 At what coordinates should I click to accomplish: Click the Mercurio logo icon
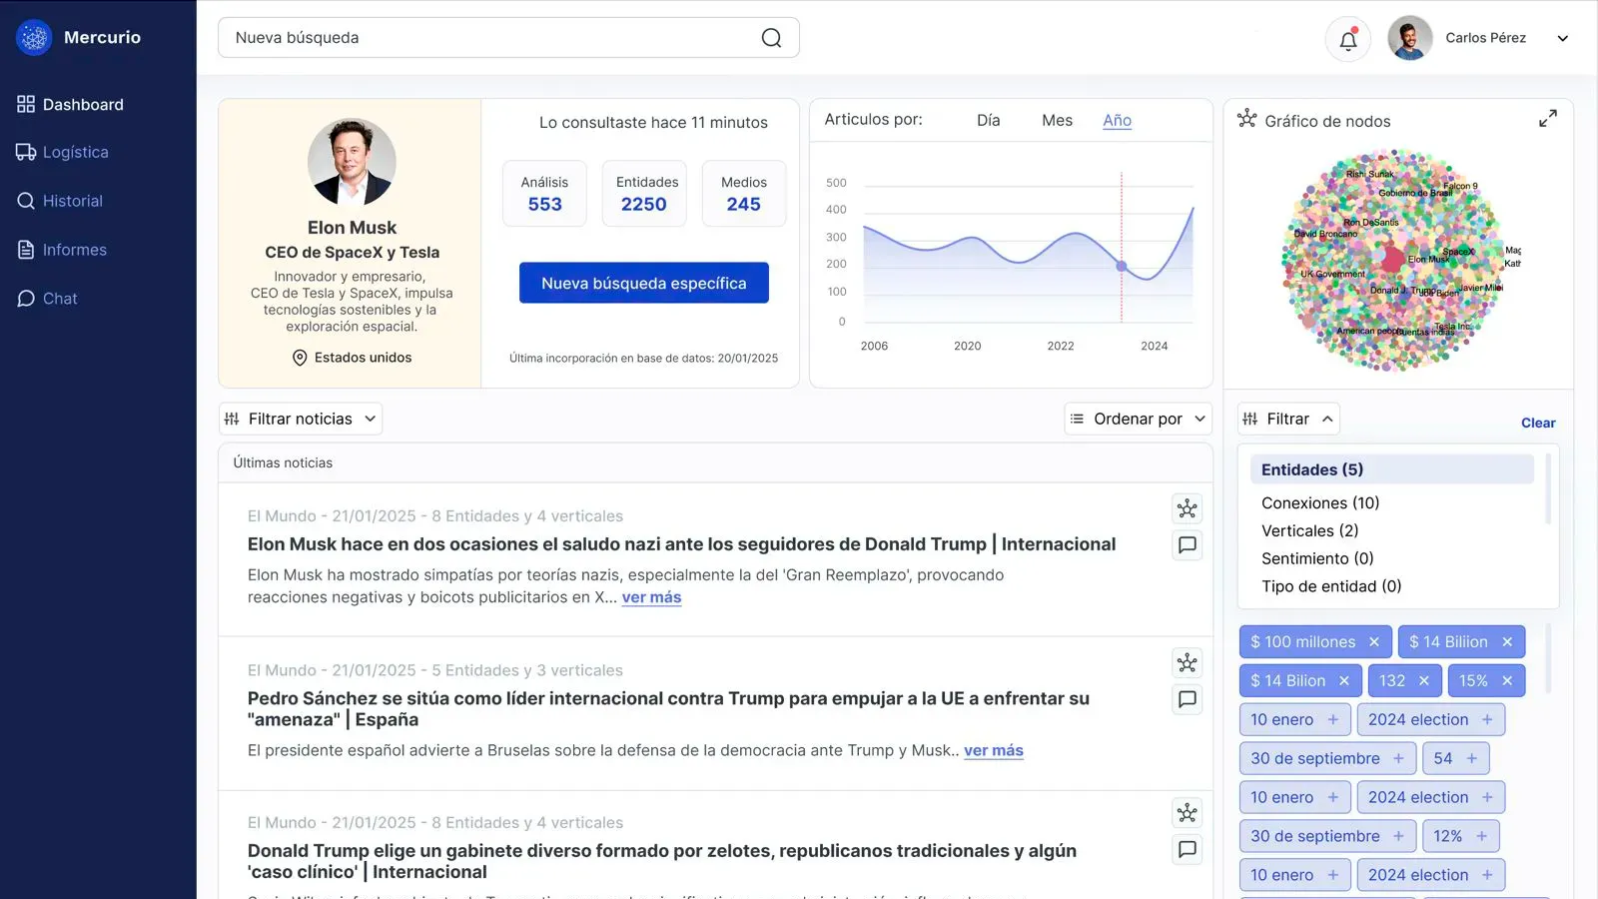(x=34, y=38)
